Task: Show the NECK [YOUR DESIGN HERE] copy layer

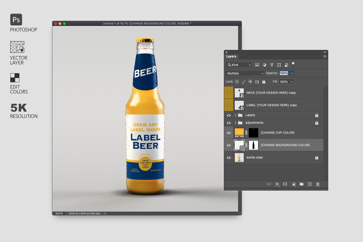Action: [x=229, y=93]
